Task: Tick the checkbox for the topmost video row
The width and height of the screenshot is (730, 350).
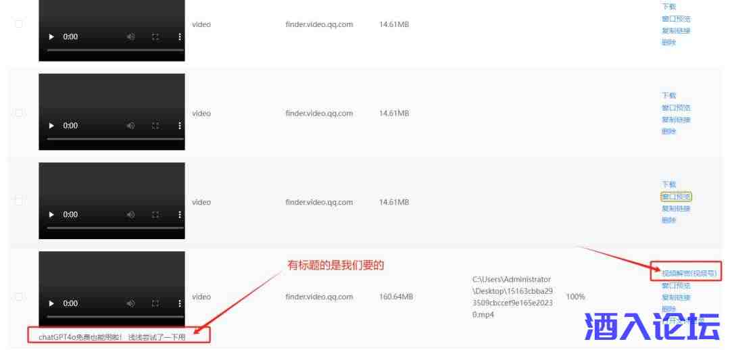Action: click(19, 24)
